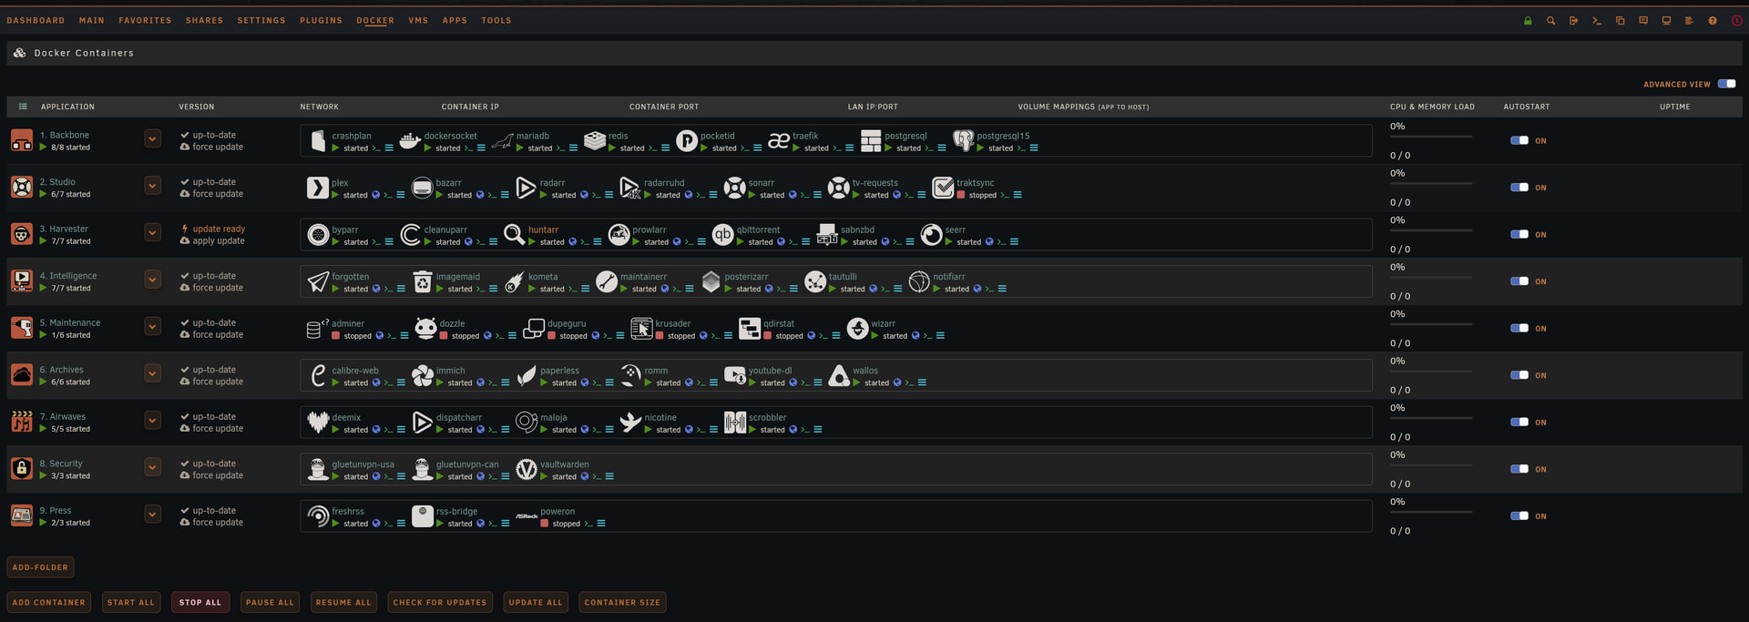
Task: Click the immich container icon
Action: [x=423, y=376]
